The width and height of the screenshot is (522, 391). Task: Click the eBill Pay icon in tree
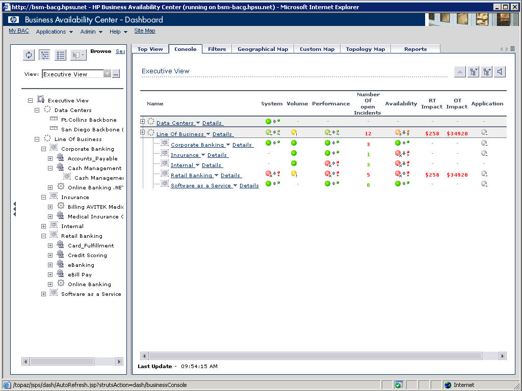coord(60,274)
